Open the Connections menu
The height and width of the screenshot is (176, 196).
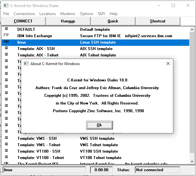24,14
